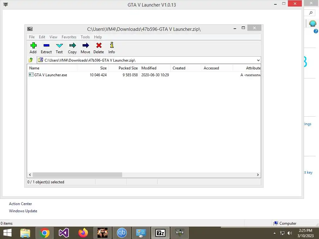Sort by the Accessed column header

click(x=217, y=68)
